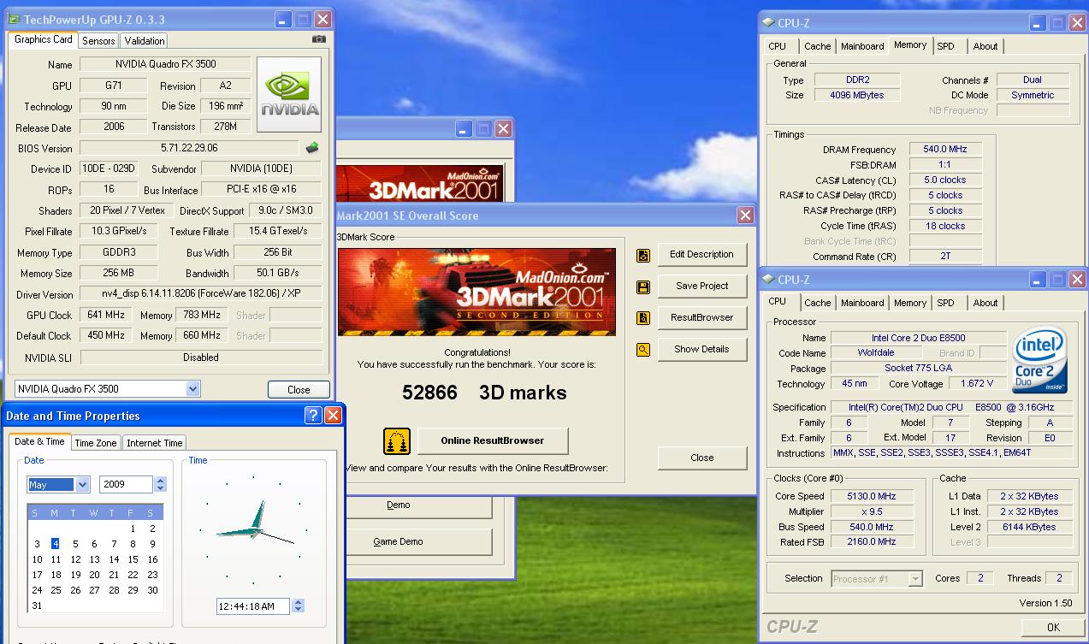Click the BIOS version value 5.71.22.29.06

[x=189, y=148]
